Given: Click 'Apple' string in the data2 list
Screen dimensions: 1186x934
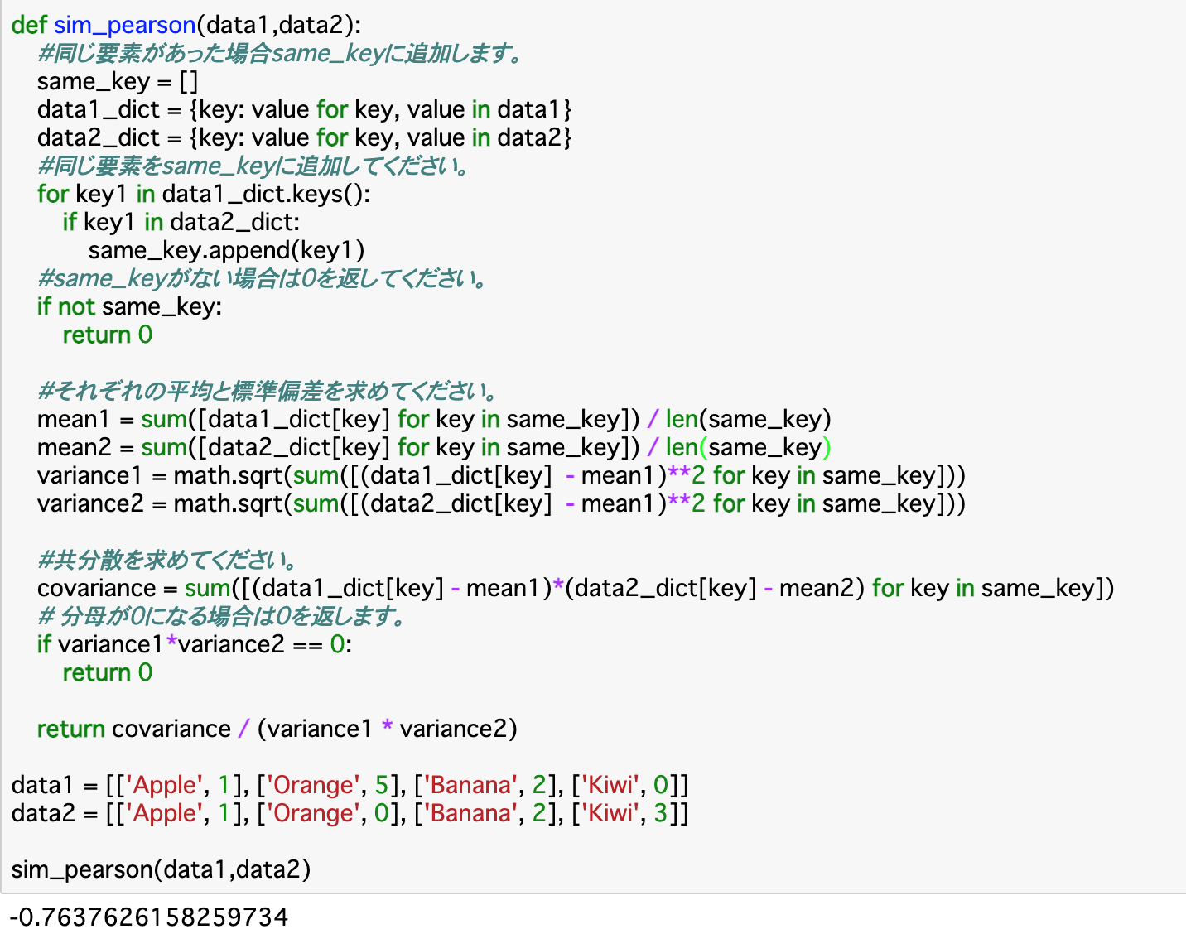Looking at the screenshot, I should point(165,813).
